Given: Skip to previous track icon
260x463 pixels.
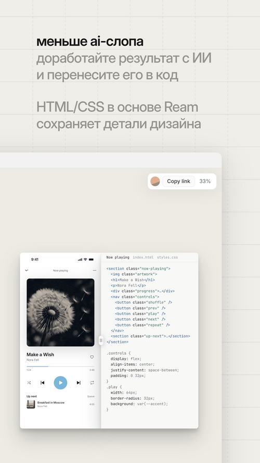Looking at the screenshot, I should click(x=43, y=383).
